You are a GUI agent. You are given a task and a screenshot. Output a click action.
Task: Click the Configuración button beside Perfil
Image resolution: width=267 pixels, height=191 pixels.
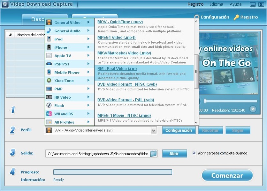tap(179, 131)
